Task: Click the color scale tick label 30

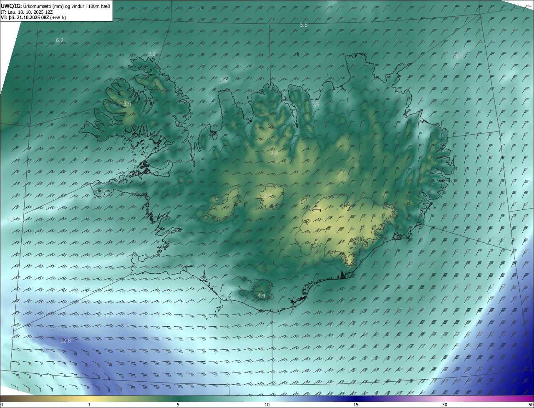Action: click(x=445, y=405)
